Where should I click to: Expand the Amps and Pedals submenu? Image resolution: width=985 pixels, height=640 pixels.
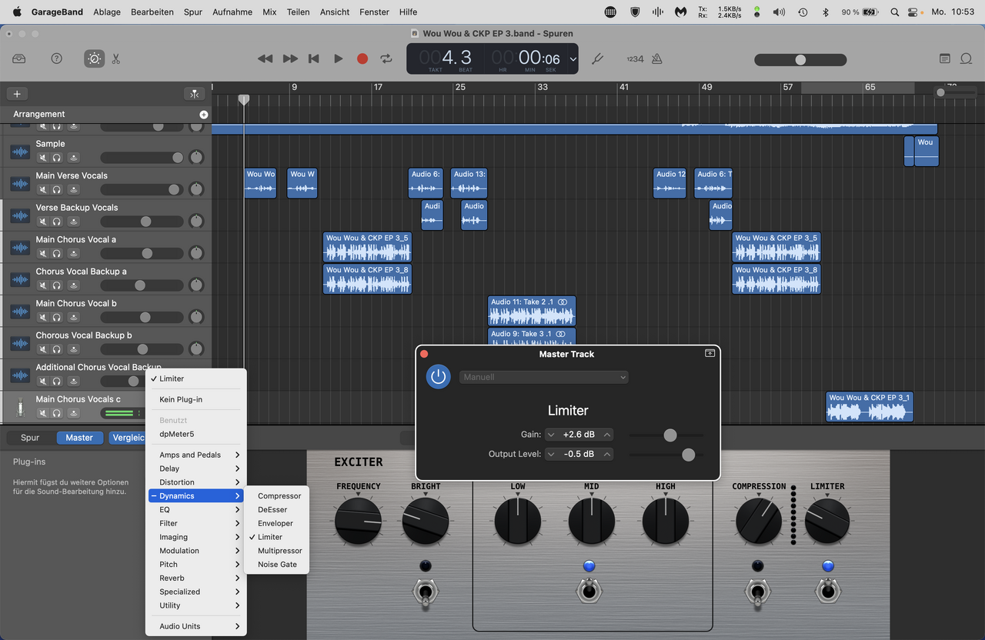point(196,455)
